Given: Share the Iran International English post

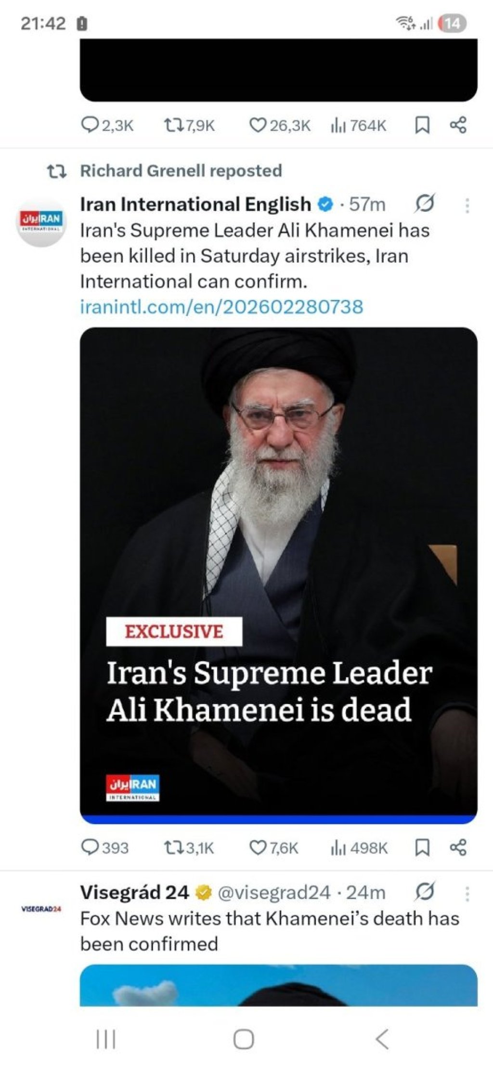Looking at the screenshot, I should tap(458, 847).
